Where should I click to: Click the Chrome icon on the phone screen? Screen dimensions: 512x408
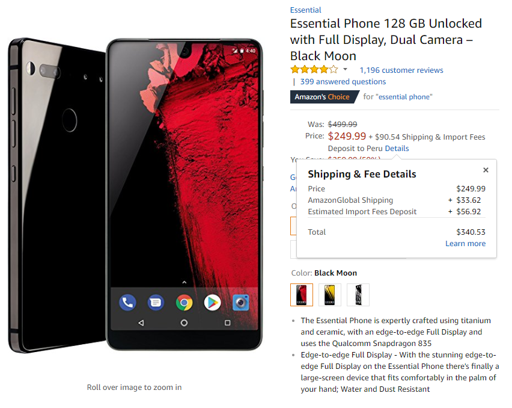184,303
